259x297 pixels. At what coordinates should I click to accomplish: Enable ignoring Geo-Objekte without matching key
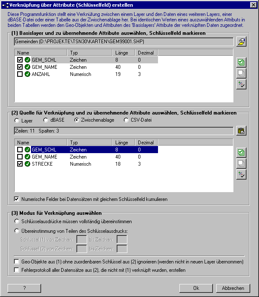tap(17, 262)
